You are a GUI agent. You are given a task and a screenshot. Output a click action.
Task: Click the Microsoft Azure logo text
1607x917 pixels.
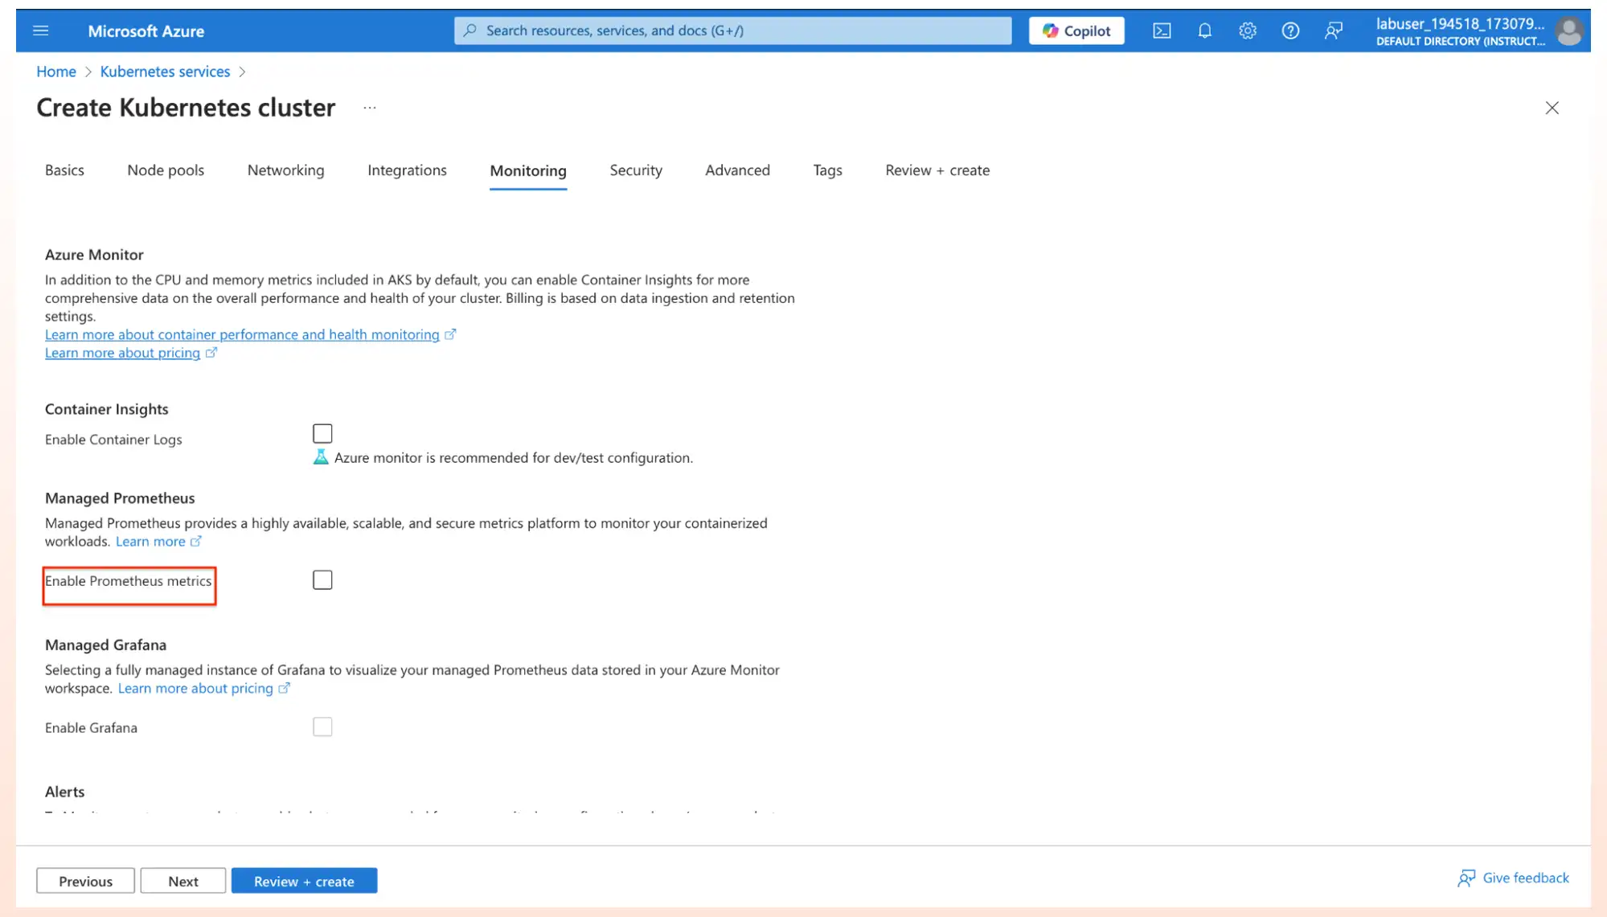(146, 31)
